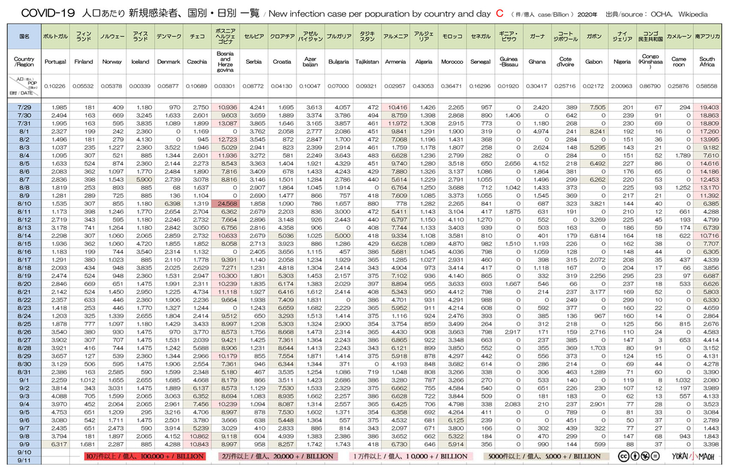Click the 'Iceland' column header
The width and height of the screenshot is (729, 469).
pyautogui.click(x=140, y=61)
